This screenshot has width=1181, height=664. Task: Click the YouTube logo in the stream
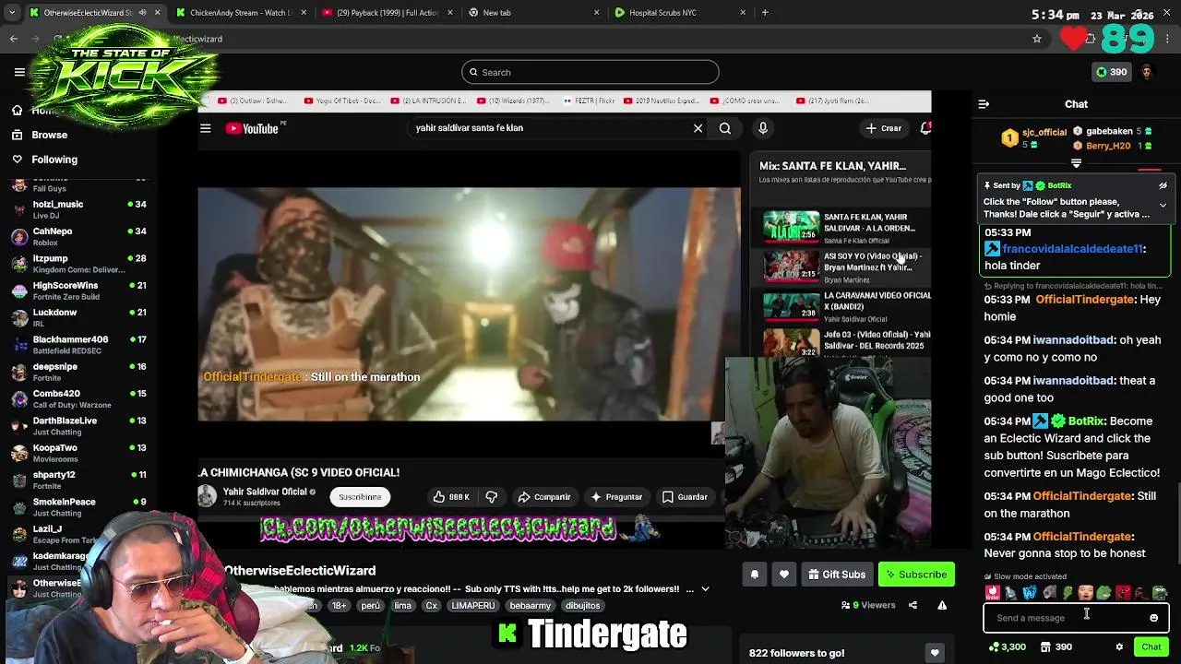pyautogui.click(x=252, y=128)
